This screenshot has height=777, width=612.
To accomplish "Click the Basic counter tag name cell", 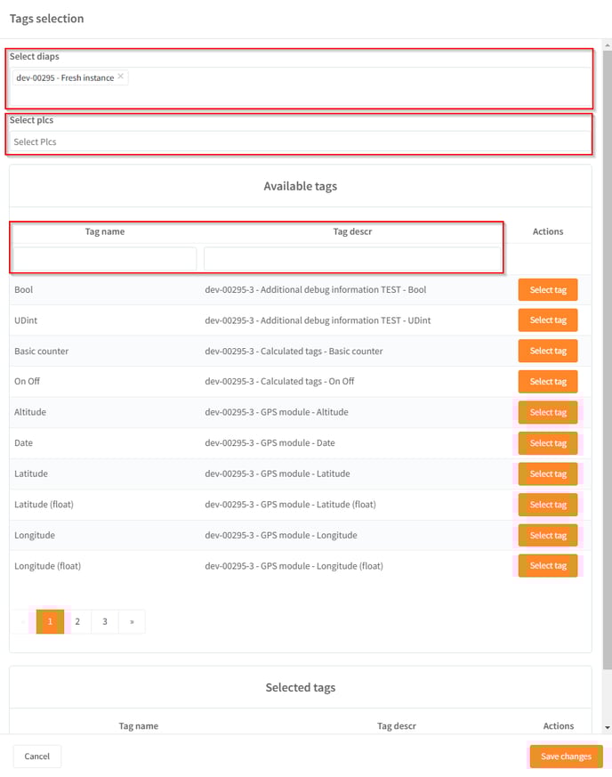I will tap(42, 352).
